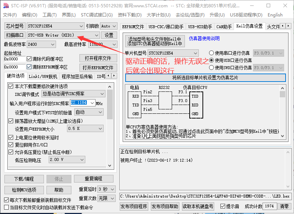294x214 pixels.
Task: Open the 最低波特率 2400 dropdown
Action: pyautogui.click(x=41, y=44)
